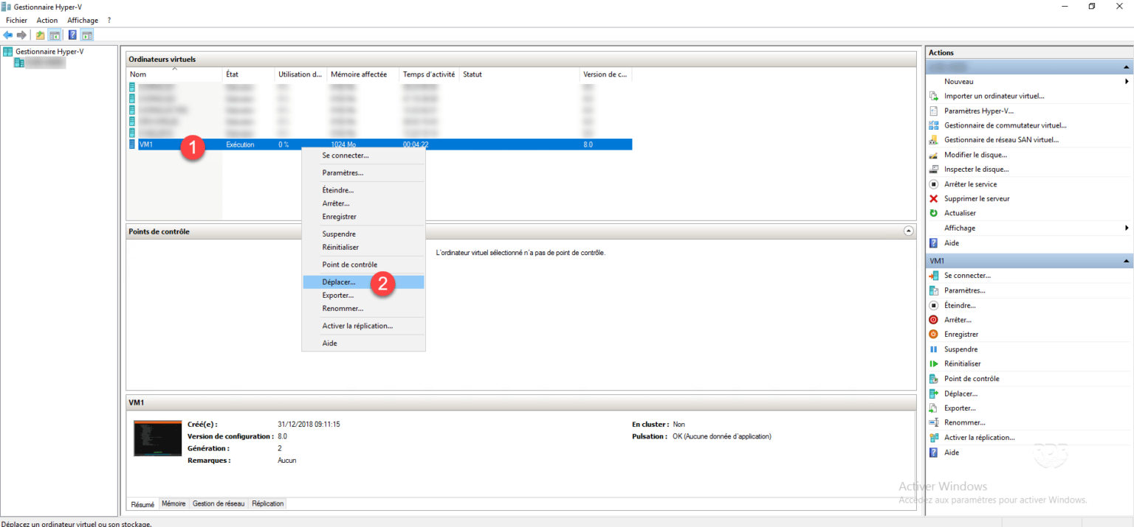Select the Résumé tab
1134x527 pixels.
[142, 504]
